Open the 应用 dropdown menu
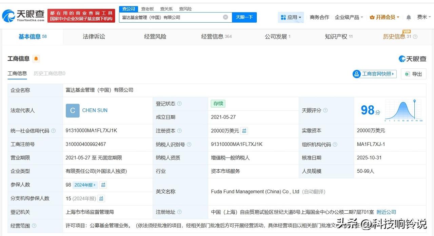The image size is (434, 236). 291,17
